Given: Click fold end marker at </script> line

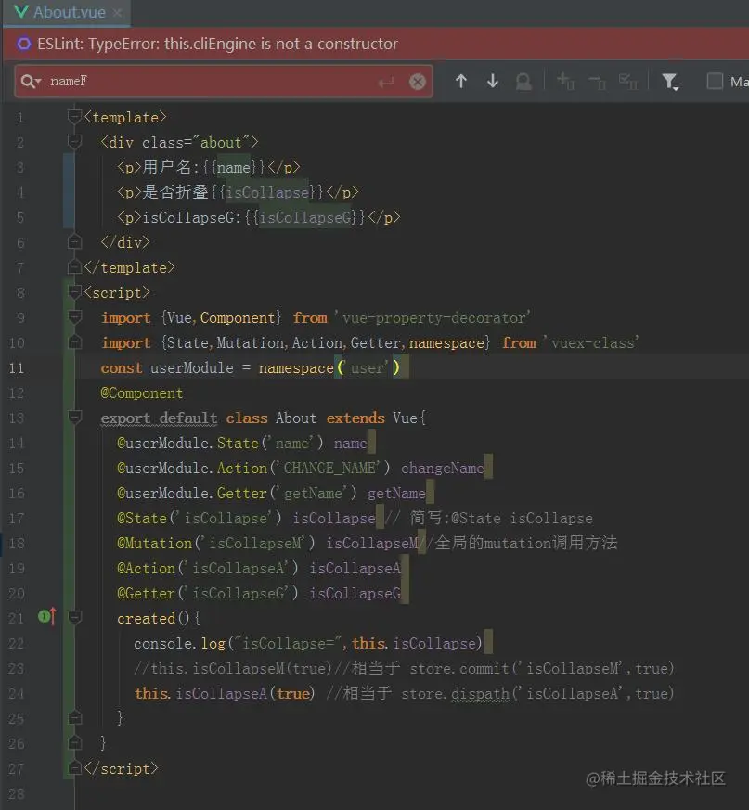Looking at the screenshot, I should [75, 768].
